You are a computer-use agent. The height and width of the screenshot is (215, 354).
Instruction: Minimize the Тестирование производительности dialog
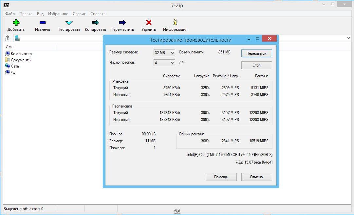249,39
